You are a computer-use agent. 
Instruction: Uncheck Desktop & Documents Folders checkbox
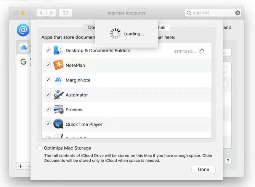[48, 50]
